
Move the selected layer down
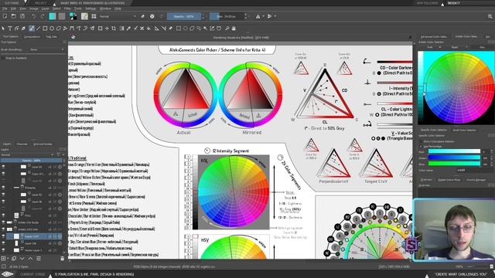click(22, 259)
